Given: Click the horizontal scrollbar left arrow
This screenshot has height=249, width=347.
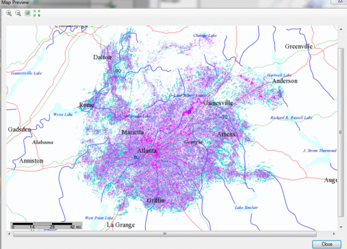Looking at the screenshot, I should click(9, 234).
